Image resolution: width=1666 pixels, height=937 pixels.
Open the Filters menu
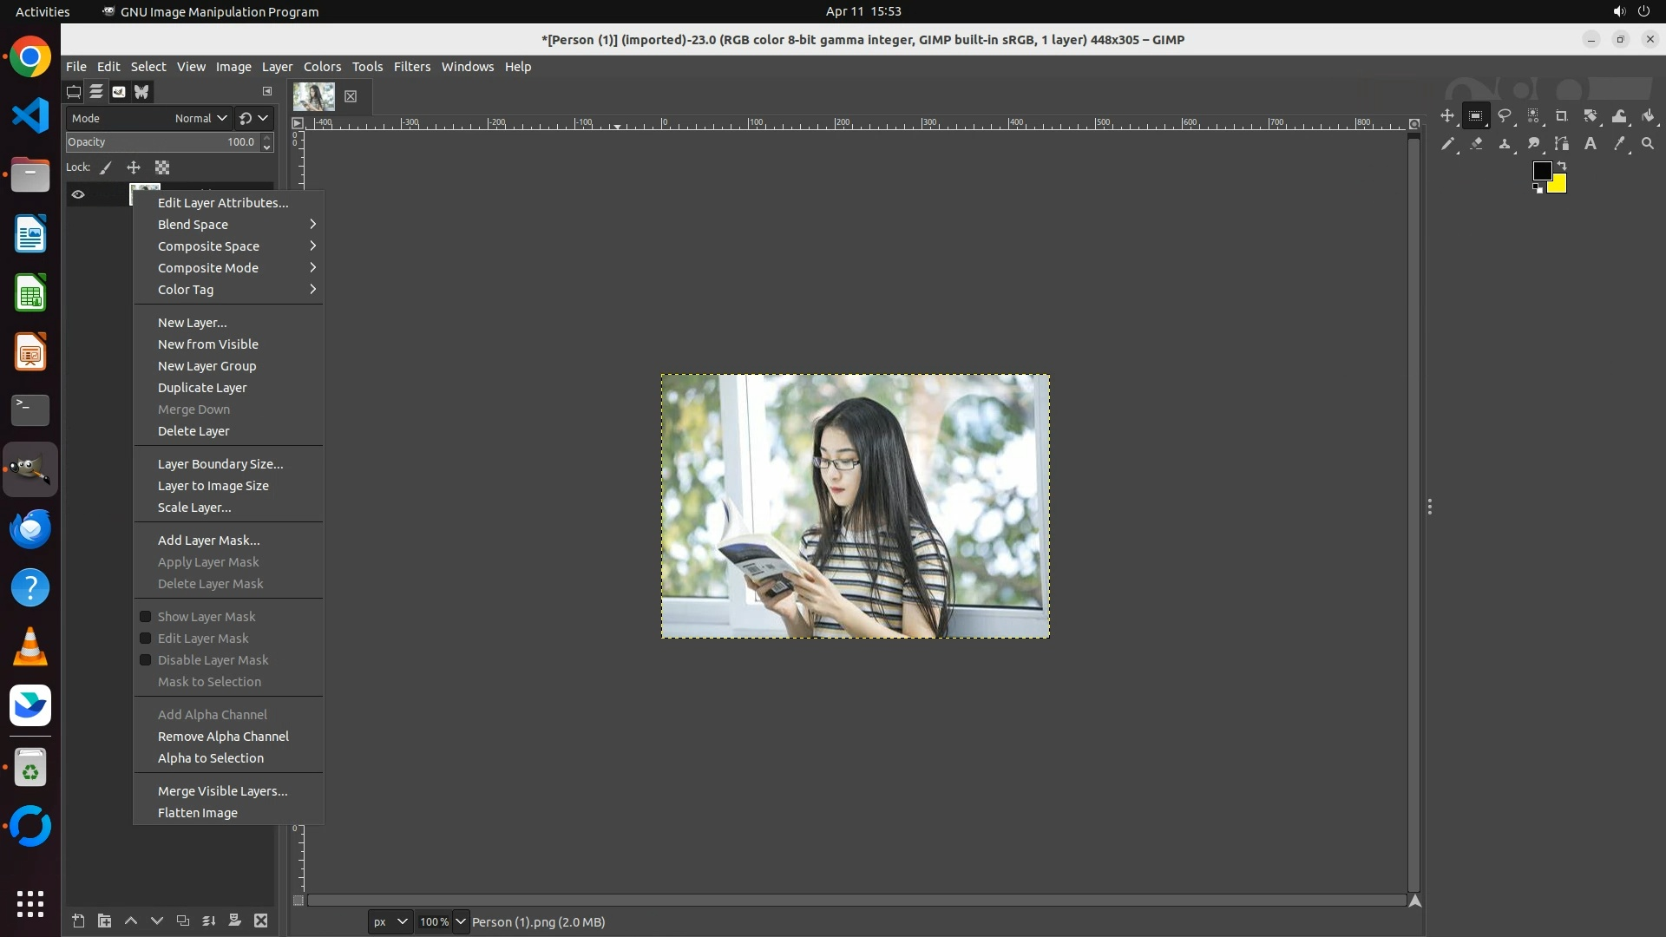[411, 67]
